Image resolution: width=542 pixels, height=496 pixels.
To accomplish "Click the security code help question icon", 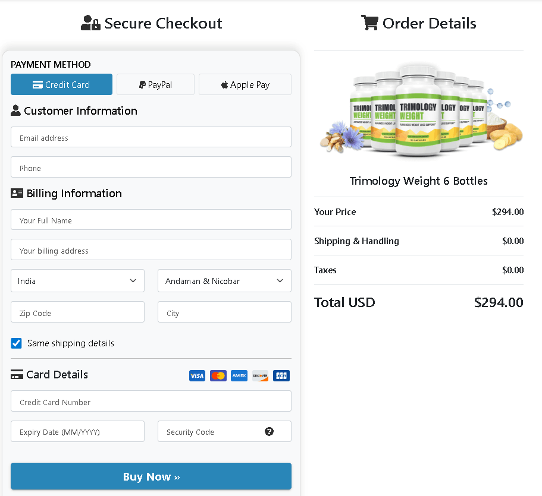I will [270, 431].
